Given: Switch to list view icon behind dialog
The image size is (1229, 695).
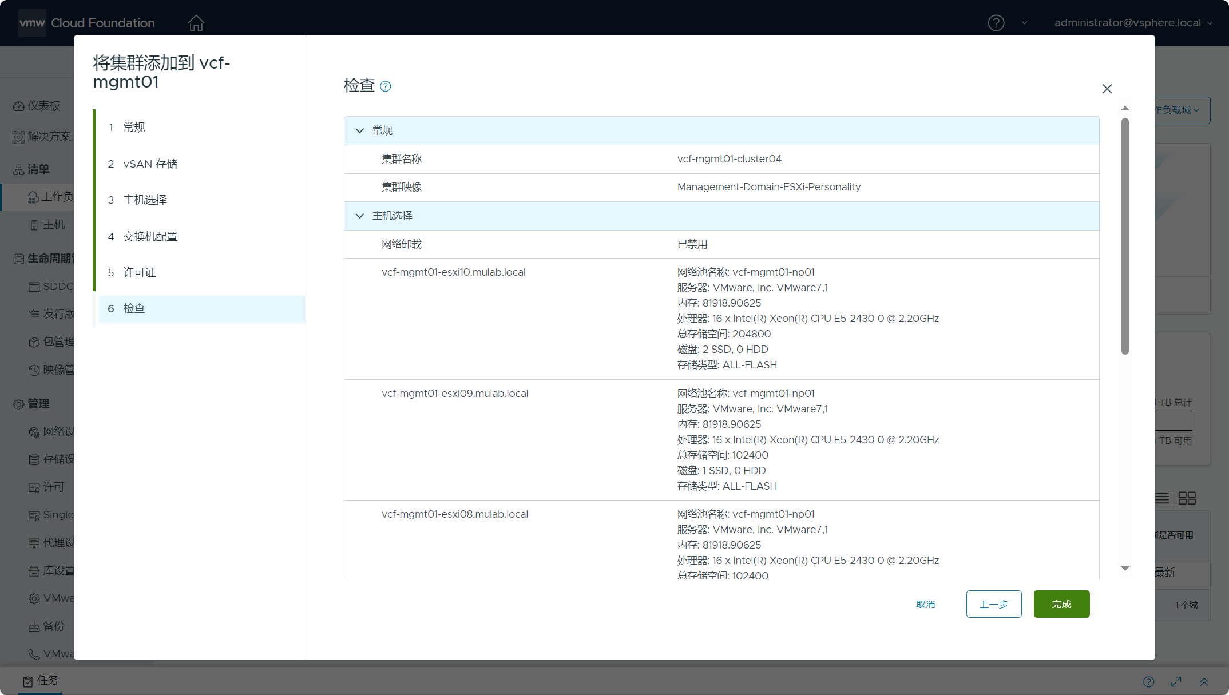Looking at the screenshot, I should (x=1162, y=498).
